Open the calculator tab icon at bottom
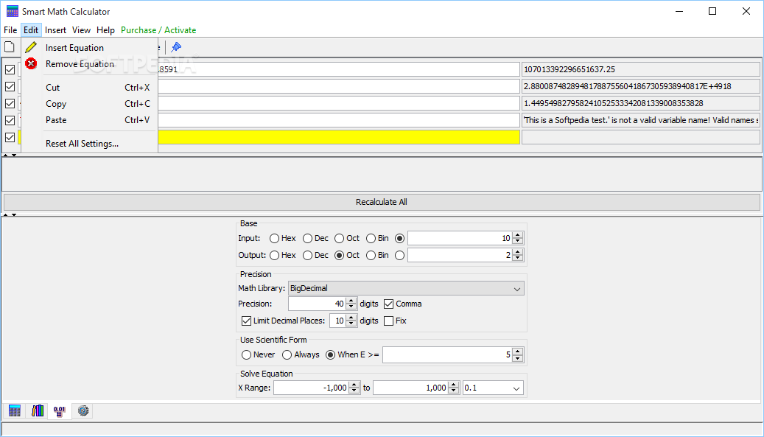The width and height of the screenshot is (764, 437). 15,410
